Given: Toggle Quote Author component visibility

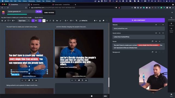Looking at the screenshot, I should tap(156, 33).
